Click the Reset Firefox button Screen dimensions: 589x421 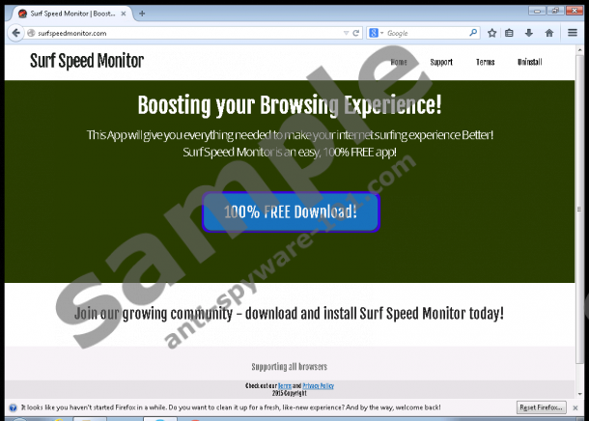pyautogui.click(x=542, y=407)
